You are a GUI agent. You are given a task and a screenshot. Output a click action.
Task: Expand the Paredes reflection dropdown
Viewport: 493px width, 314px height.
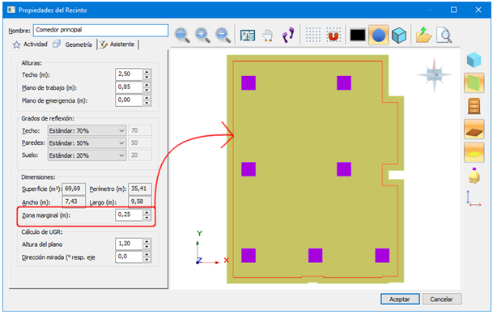tap(87, 143)
